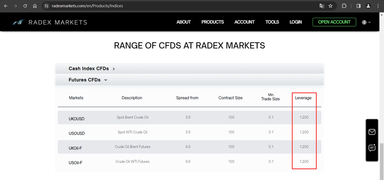Click the 1:200 leverage for USOil-F
The height and width of the screenshot is (180, 384).
click(304, 161)
